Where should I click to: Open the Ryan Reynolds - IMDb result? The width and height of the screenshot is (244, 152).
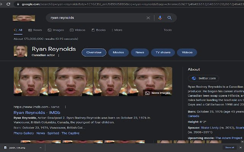click(x=37, y=112)
